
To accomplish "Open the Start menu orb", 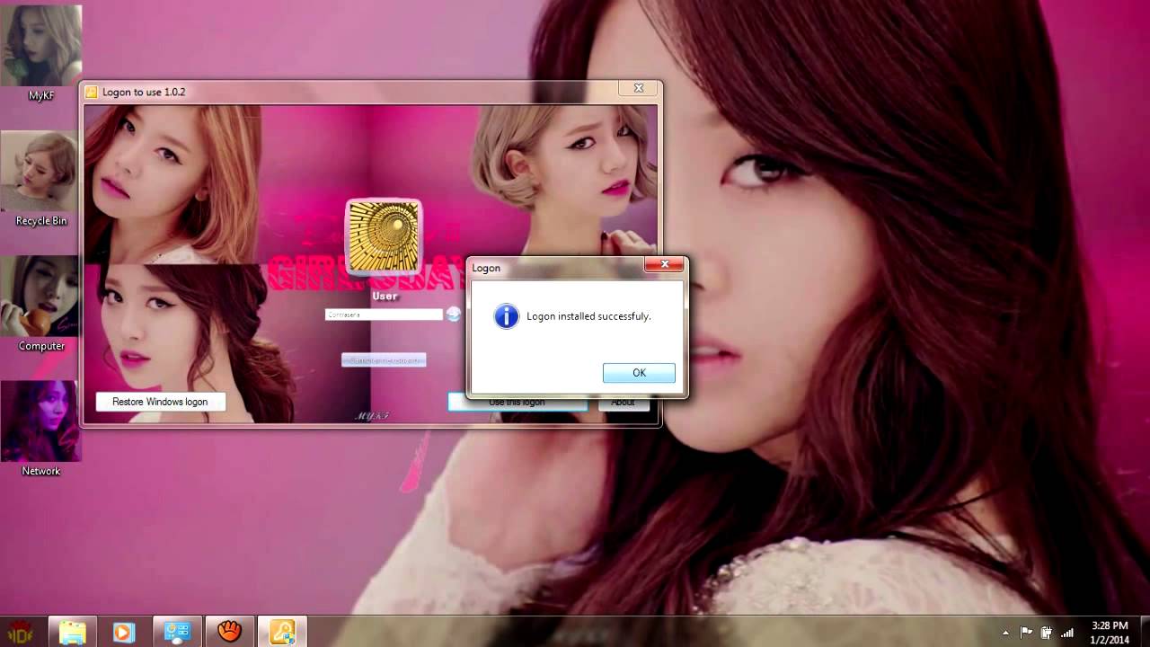I will [x=20, y=632].
